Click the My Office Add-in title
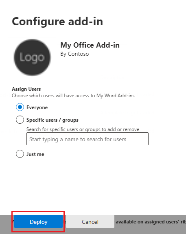The height and width of the screenshot is (234, 186). tap(90, 45)
